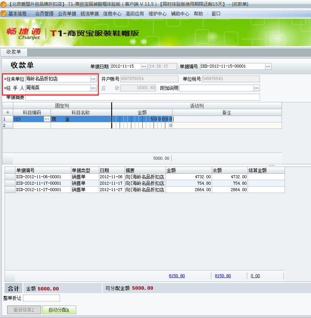Image resolution: width=311 pixels, height=318 pixels.
Task: Click the 自动分配 button
Action: point(59,310)
